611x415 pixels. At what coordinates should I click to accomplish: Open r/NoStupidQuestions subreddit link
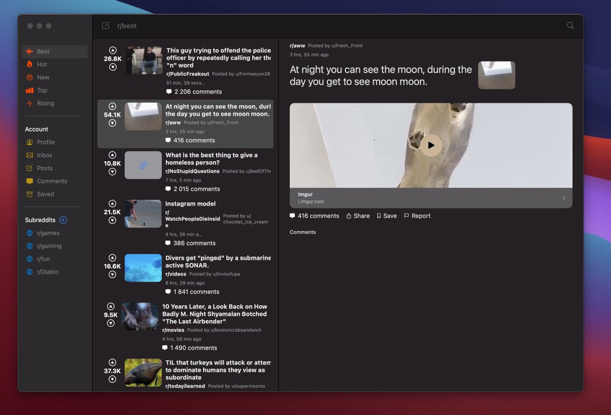tap(192, 171)
